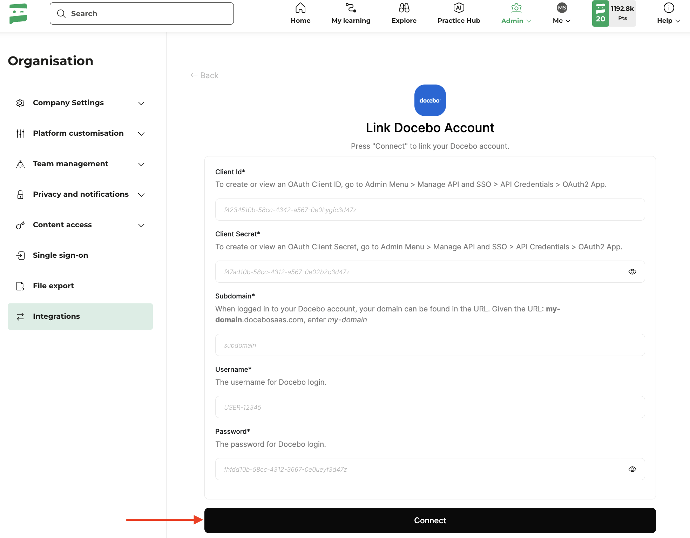
Task: Open My learning path icon
Action: tap(351, 8)
